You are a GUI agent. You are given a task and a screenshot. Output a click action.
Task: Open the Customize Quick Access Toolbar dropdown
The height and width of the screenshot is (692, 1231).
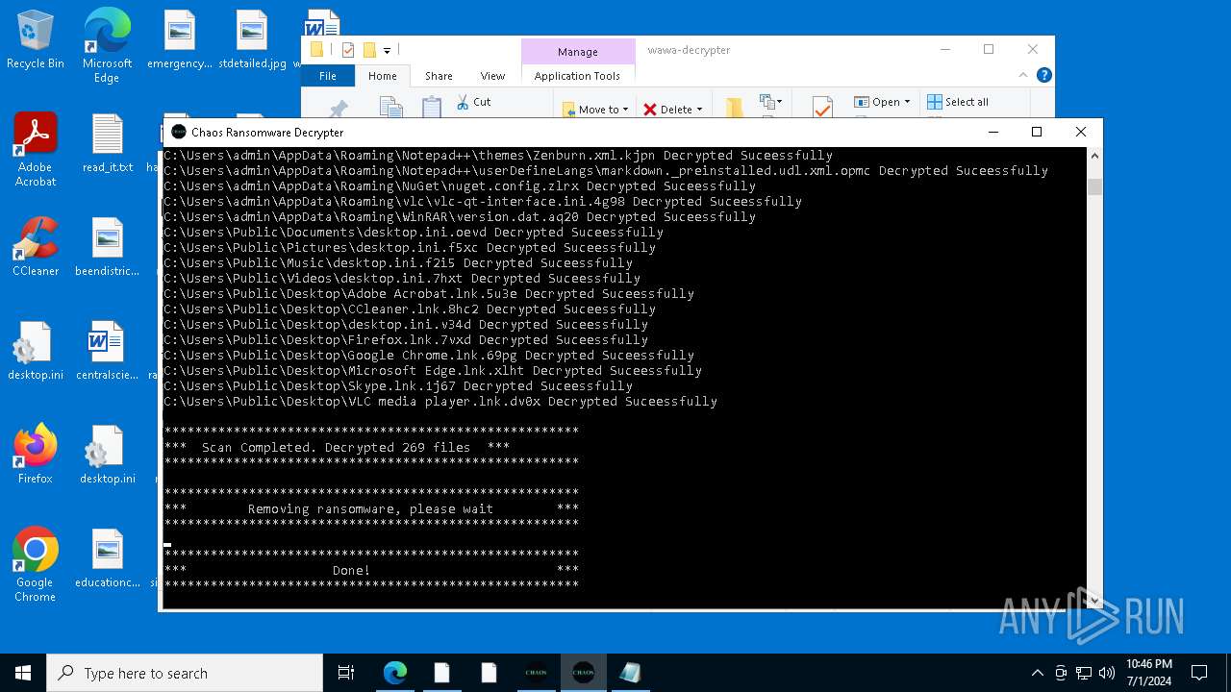tap(388, 50)
